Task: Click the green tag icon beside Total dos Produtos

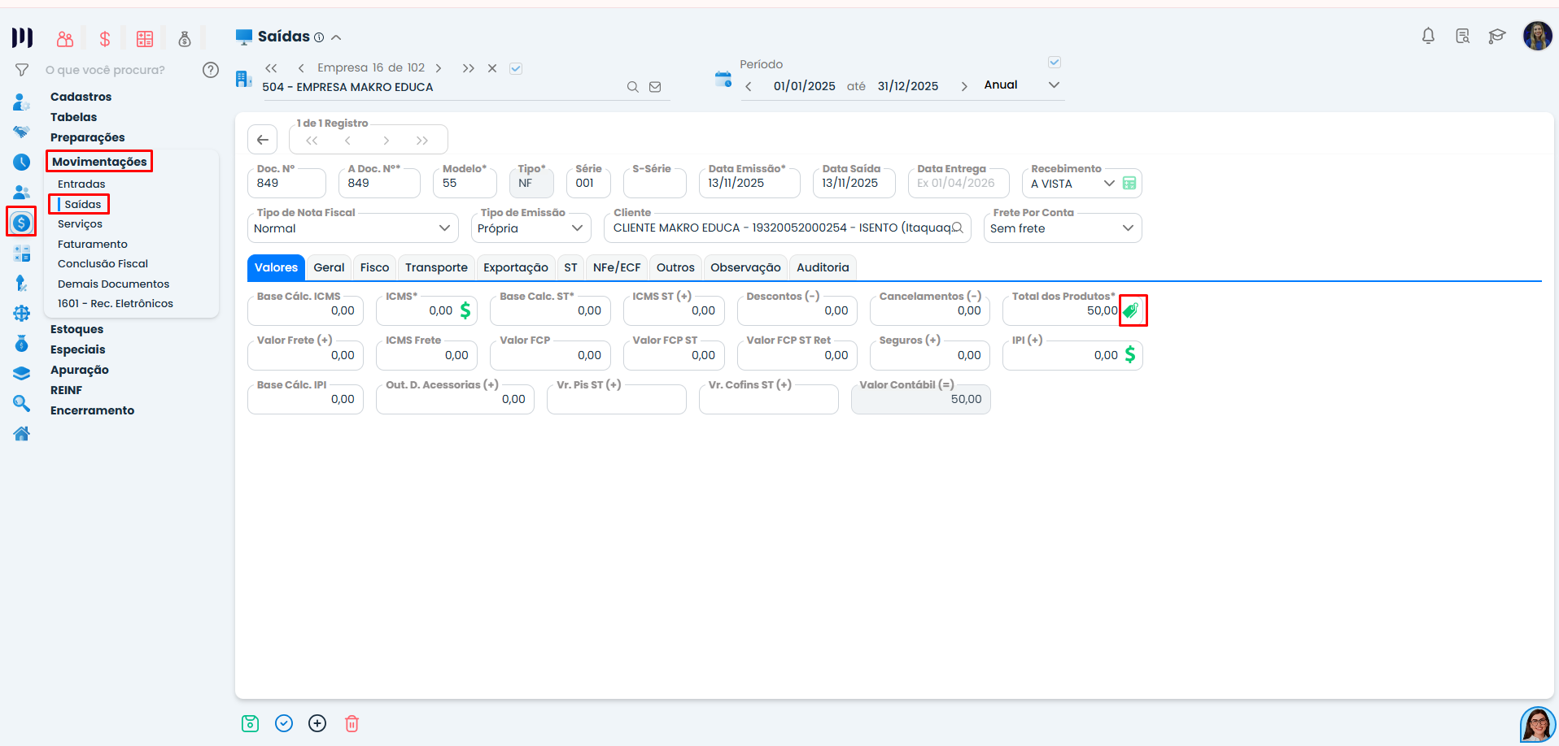Action: tap(1131, 310)
